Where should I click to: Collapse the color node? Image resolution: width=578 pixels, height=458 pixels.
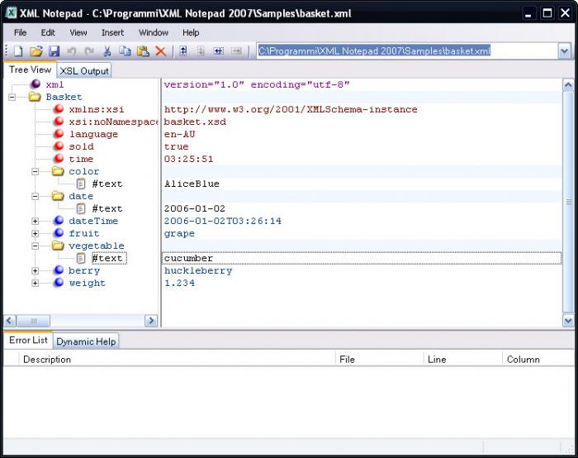pyautogui.click(x=35, y=171)
